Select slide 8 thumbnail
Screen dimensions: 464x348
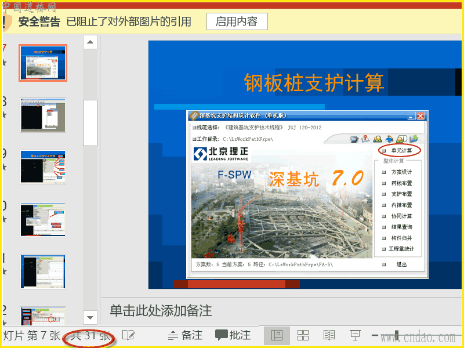(x=43, y=115)
